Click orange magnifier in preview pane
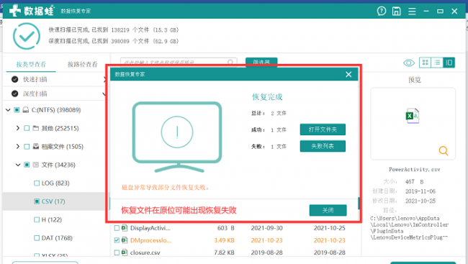This screenshot has width=468, height=264. coord(444,150)
